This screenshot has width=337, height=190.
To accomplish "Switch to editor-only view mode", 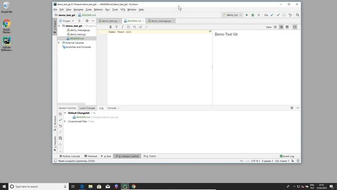I will 275,27.
